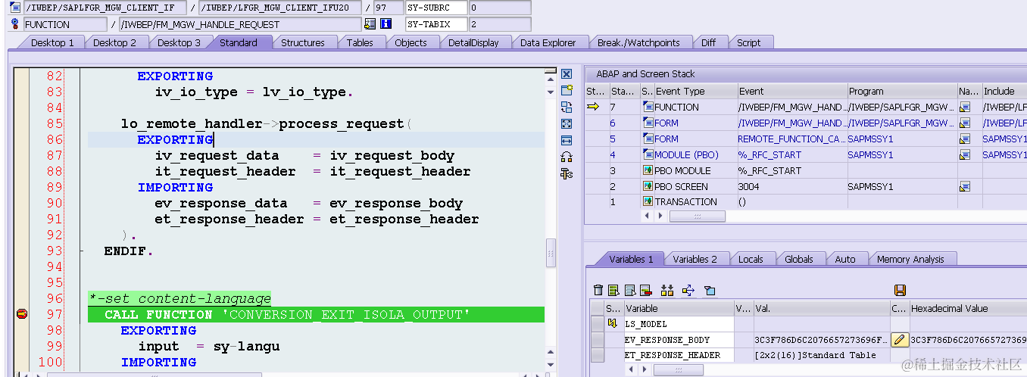This screenshot has height=377, width=1027.
Task: Click the vertical swap tool icon beside the editor
Action: tap(566, 174)
